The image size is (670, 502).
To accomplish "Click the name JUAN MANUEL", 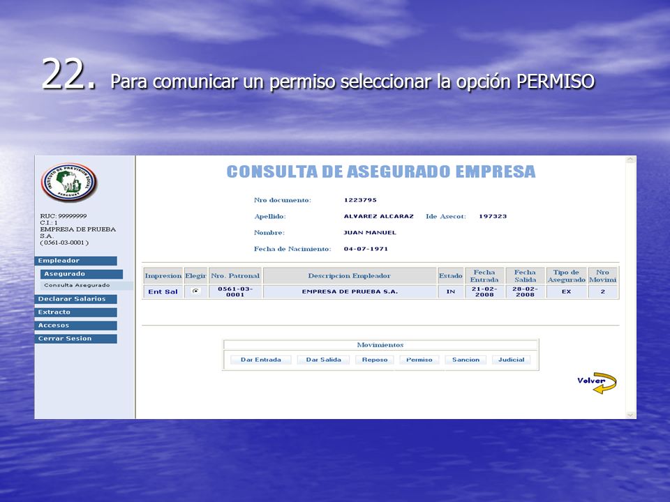I will 370,233.
